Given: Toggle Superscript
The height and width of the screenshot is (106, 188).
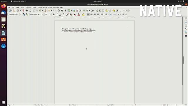Looking at the screenshot, I should coord(67,14).
